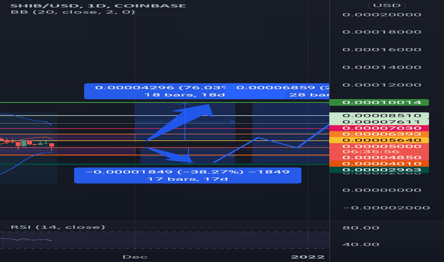Select the -0.00001849 (-38.27%) 17 bars measurement label
This screenshot has width=444, height=262.
tap(188, 175)
